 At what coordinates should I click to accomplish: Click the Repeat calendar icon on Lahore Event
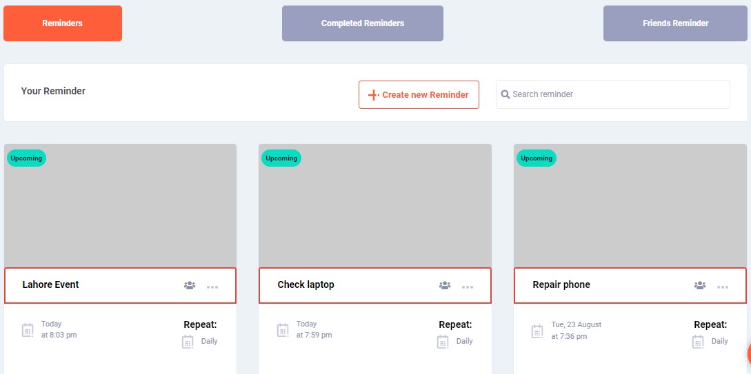point(188,342)
